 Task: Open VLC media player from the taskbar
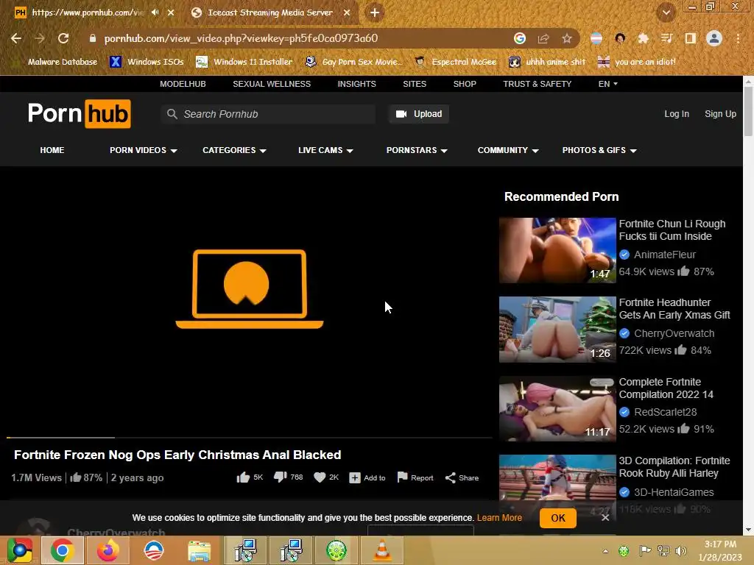tap(382, 550)
